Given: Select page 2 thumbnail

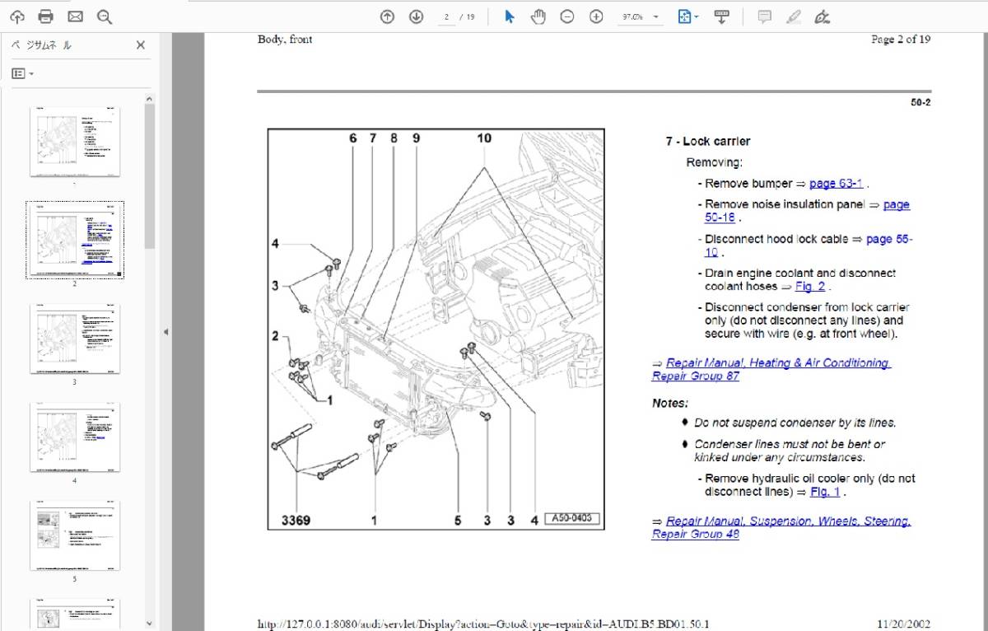Looking at the screenshot, I should tap(74, 240).
